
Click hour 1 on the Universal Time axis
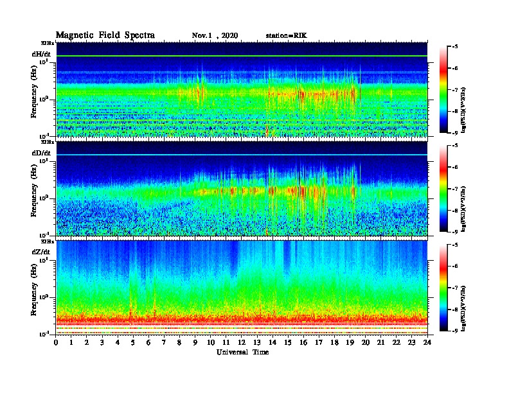71,343
